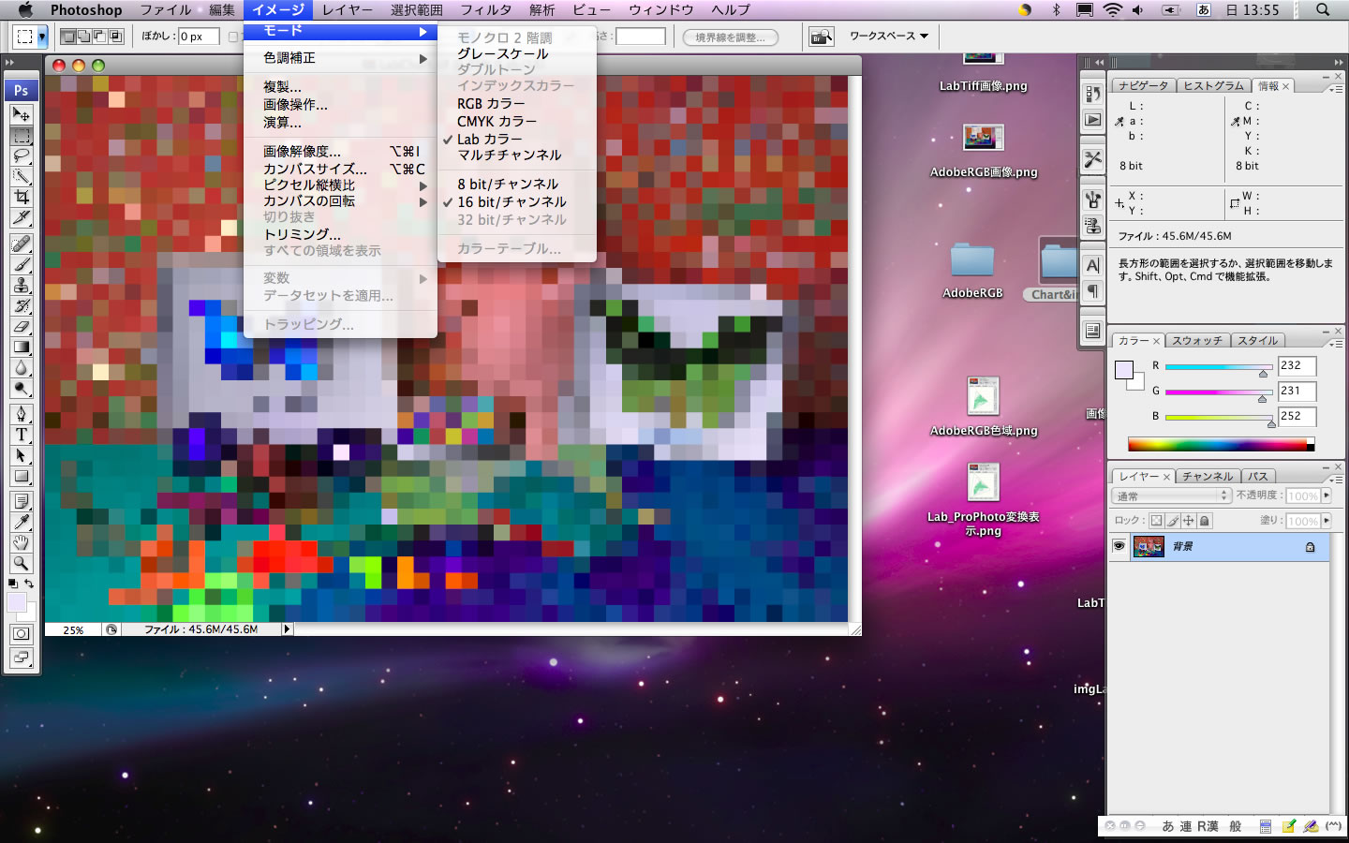The width and height of the screenshot is (1349, 843).
Task: Expand the ピクセル縦横比 submenu
Action: (340, 185)
